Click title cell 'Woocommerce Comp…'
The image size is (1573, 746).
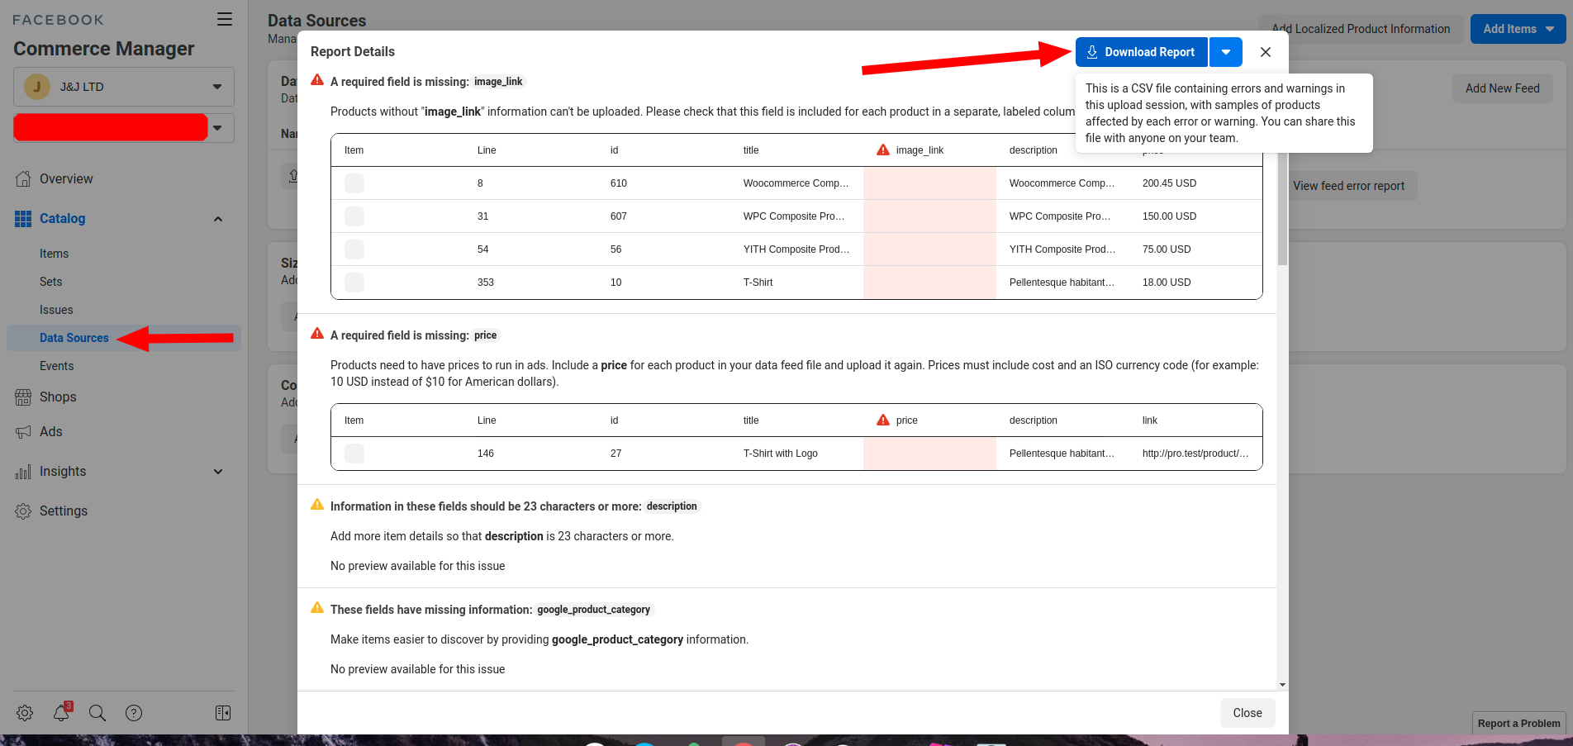pyautogui.click(x=796, y=183)
